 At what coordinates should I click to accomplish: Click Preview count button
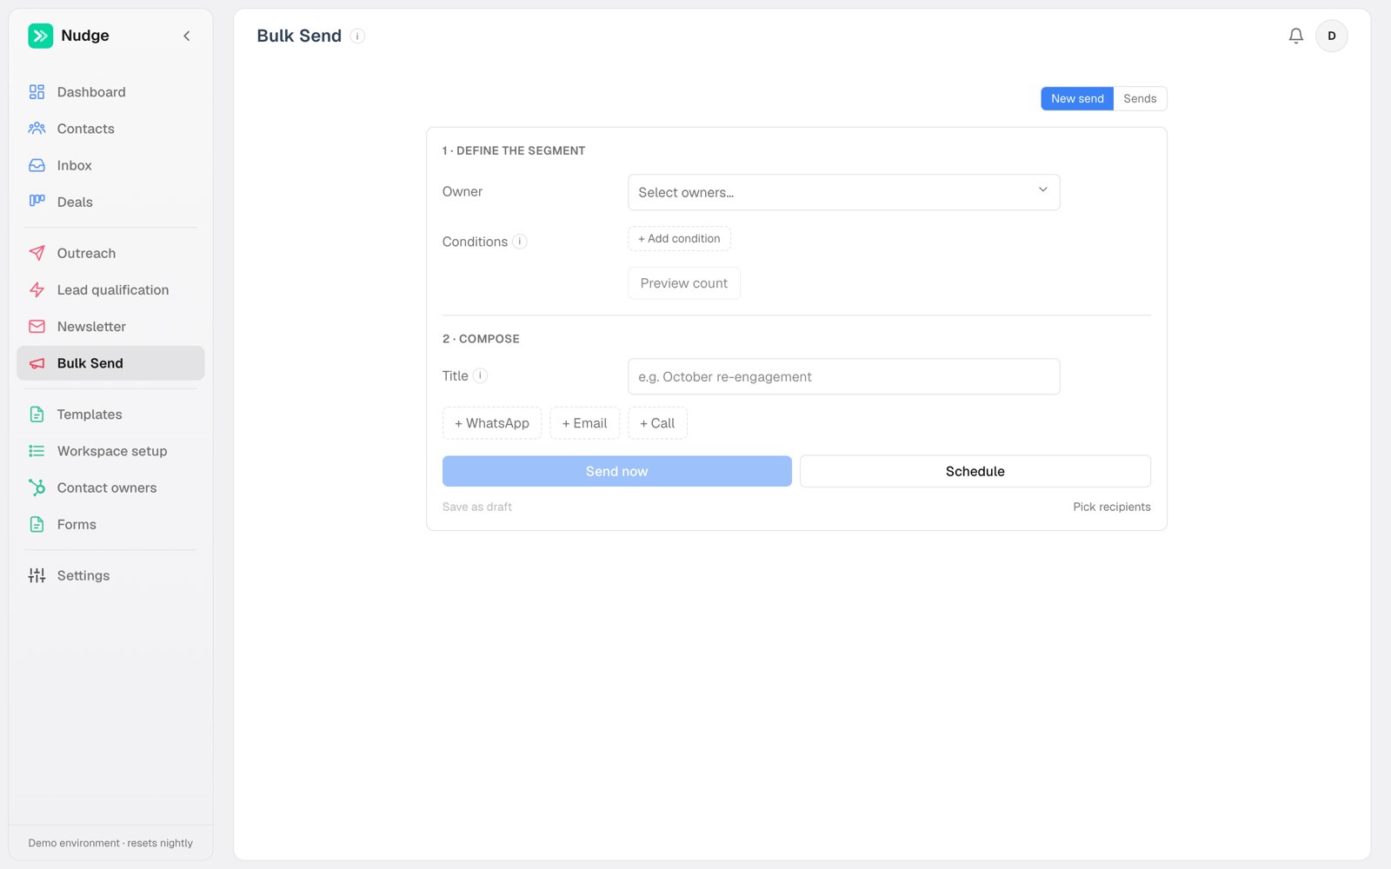tap(683, 283)
